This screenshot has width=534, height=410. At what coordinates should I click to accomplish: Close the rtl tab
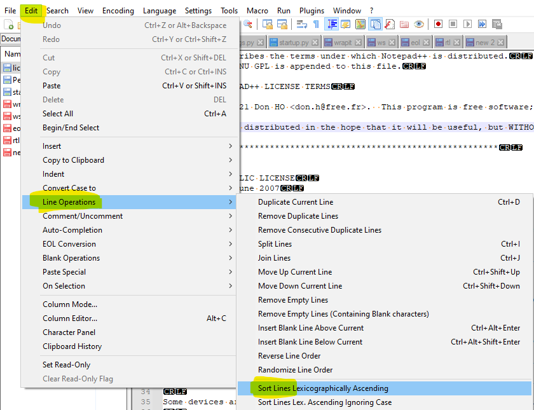coord(456,43)
